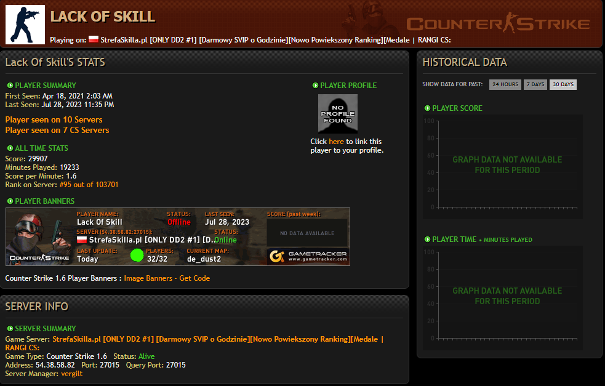Click the green status dot in banner
The height and width of the screenshot is (386, 605).
137,255
